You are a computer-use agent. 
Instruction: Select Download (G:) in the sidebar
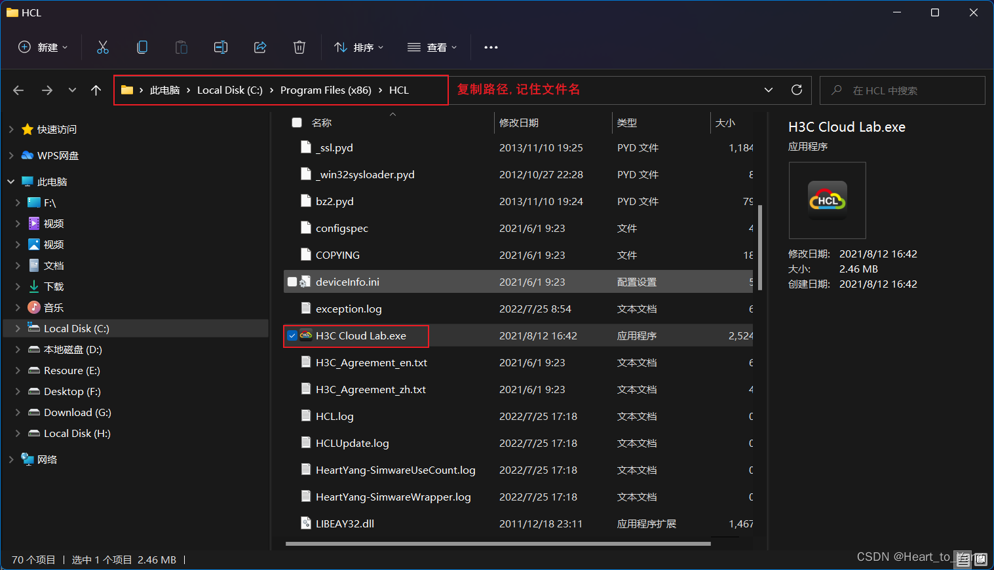[77, 412]
